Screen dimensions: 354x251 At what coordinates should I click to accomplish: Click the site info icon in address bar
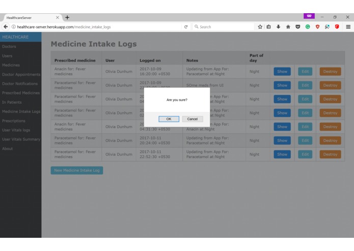pos(14,27)
